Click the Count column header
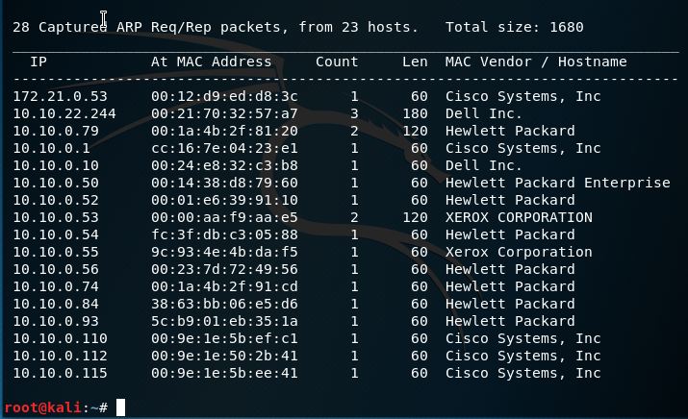 coord(337,62)
